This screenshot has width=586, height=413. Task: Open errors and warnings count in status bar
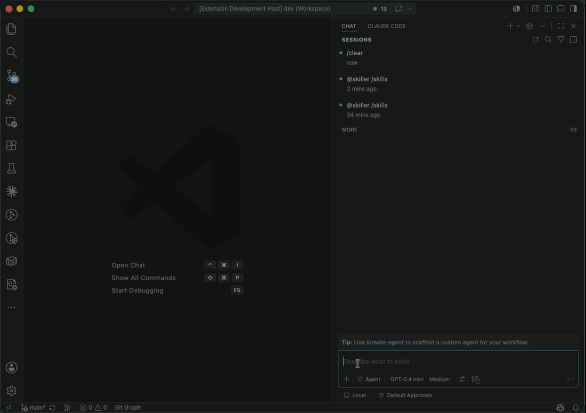pos(93,407)
